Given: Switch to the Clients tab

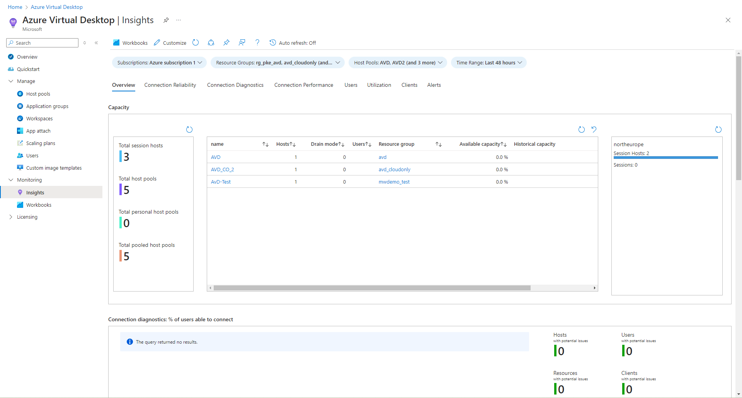Looking at the screenshot, I should coord(409,85).
